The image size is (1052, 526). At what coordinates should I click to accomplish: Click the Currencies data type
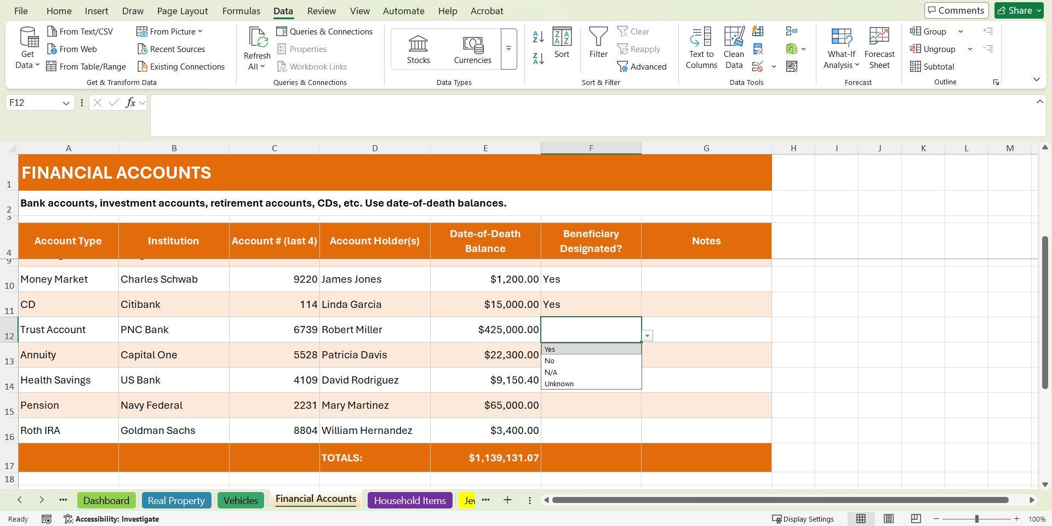click(472, 49)
